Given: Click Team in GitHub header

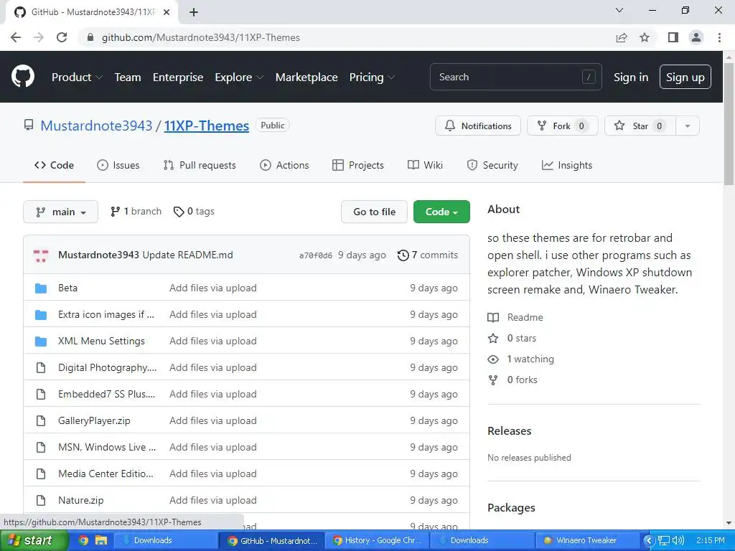Looking at the screenshot, I should tap(128, 77).
